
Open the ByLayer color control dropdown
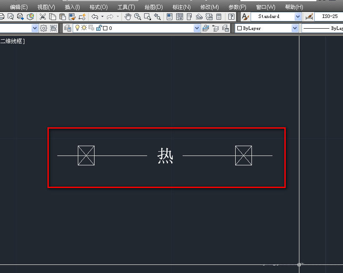[295, 28]
